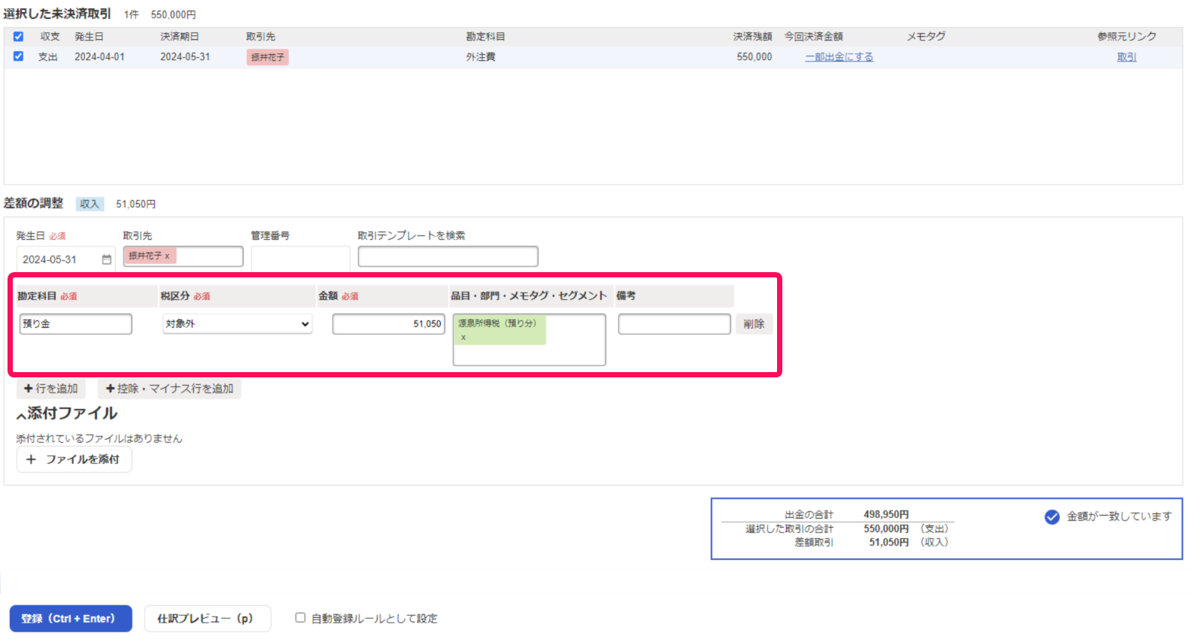Click the 勘定科目 field containing 預り金
The width and height of the screenshot is (1190, 639).
point(75,324)
